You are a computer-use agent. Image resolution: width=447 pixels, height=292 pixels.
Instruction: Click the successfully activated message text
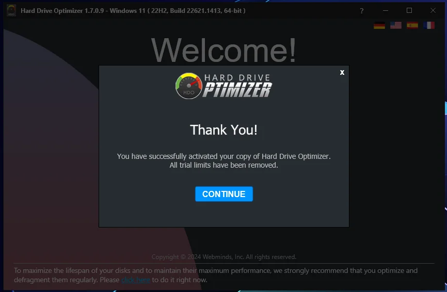click(224, 156)
